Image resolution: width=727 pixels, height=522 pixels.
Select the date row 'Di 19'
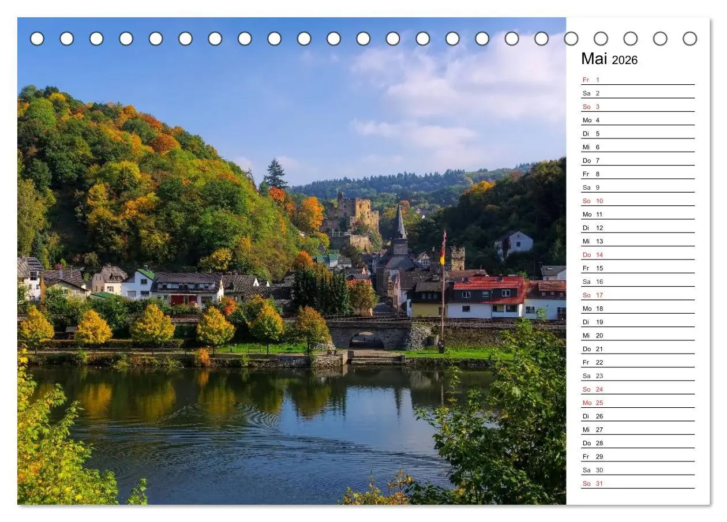(638, 322)
